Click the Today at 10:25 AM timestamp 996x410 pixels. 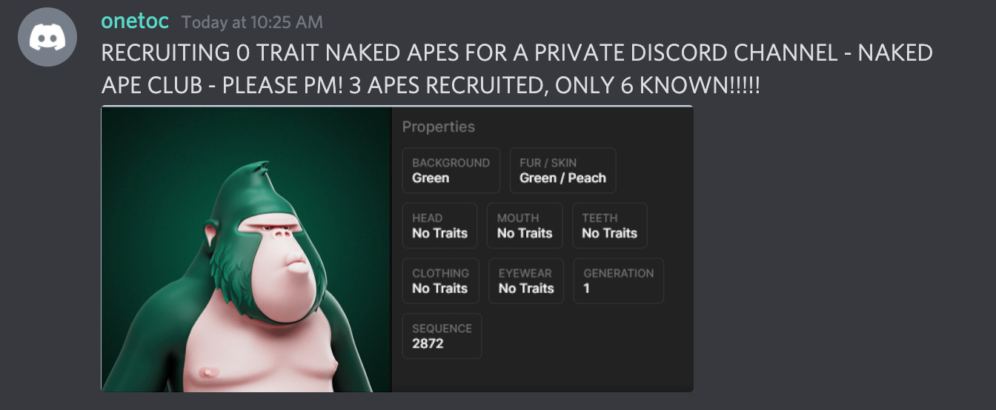click(252, 22)
